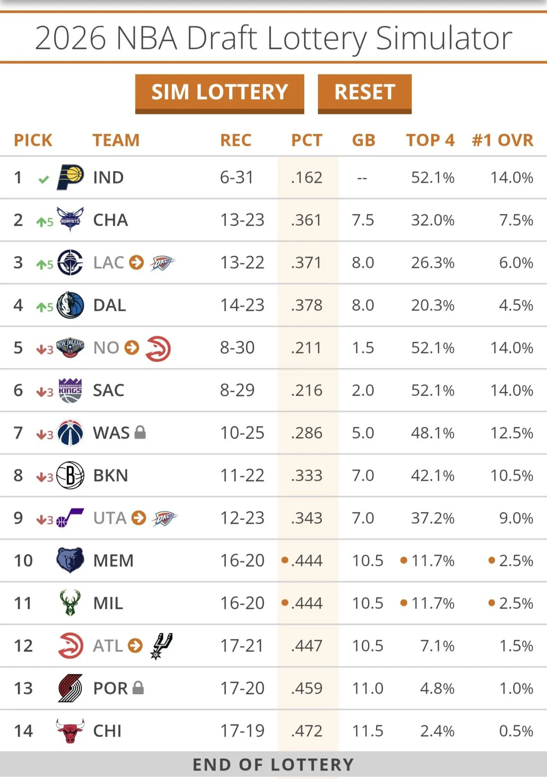Screen dimensions: 547x779
Task: Click the Dallas Mavericks logo
Action: 70,305
